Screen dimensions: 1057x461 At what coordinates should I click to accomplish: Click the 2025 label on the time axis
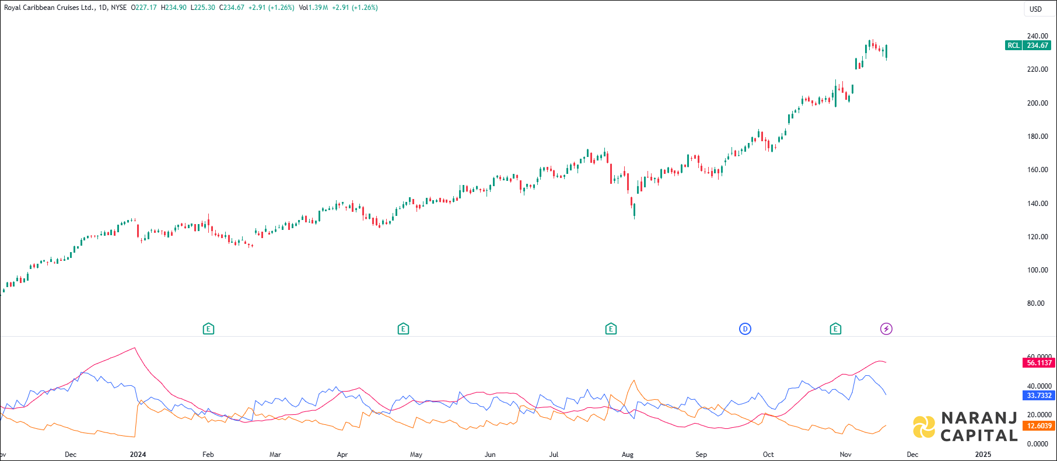click(983, 455)
